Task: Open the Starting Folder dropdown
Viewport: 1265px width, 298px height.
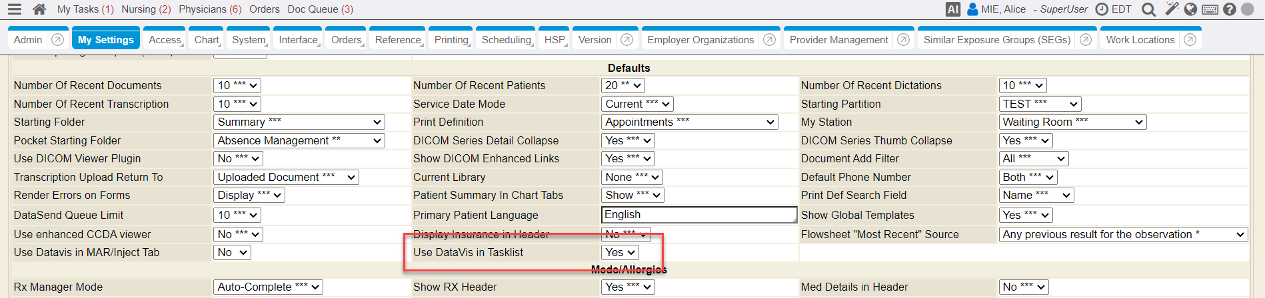Action: point(299,122)
